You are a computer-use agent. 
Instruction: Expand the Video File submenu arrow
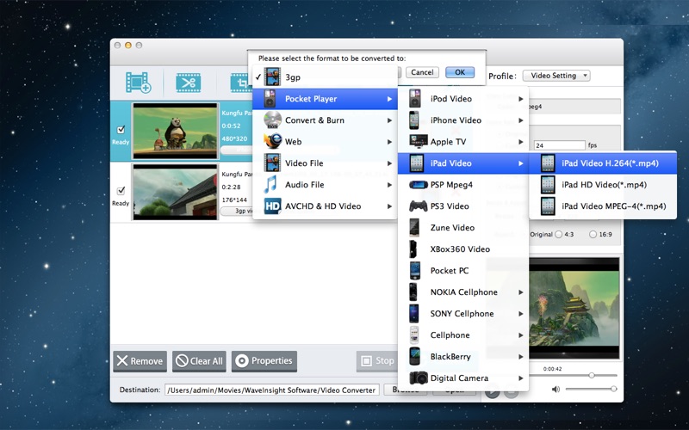pyautogui.click(x=389, y=163)
